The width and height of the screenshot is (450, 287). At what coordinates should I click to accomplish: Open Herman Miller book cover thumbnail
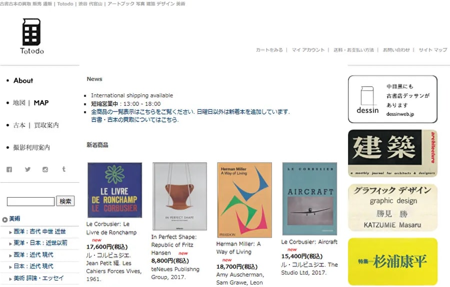click(x=244, y=200)
